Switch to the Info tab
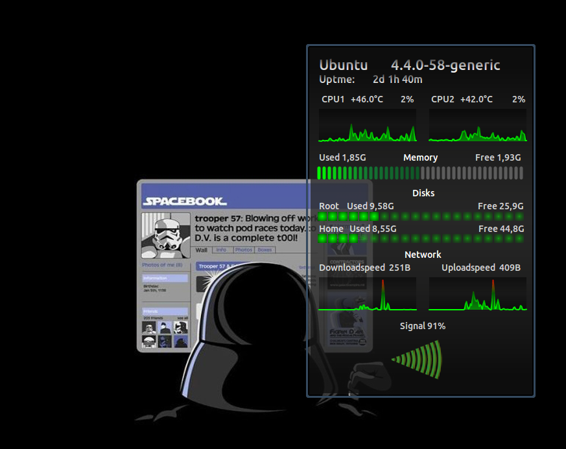 click(221, 249)
